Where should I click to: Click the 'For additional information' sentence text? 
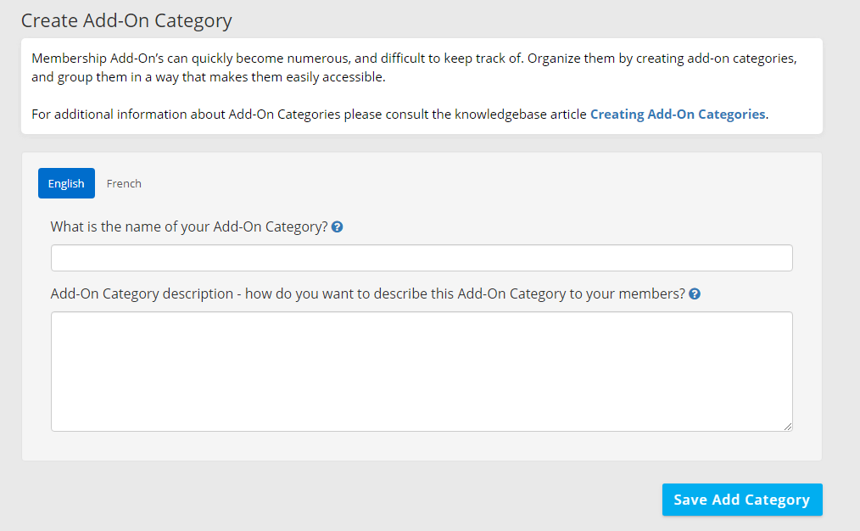(x=399, y=115)
